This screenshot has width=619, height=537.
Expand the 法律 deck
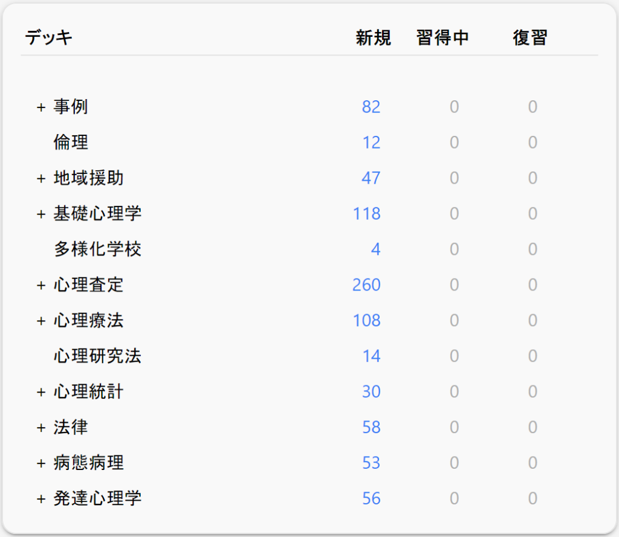coord(41,428)
